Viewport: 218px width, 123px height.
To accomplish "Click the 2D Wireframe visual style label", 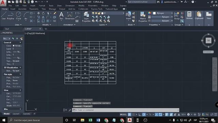I will (x=39, y=33).
